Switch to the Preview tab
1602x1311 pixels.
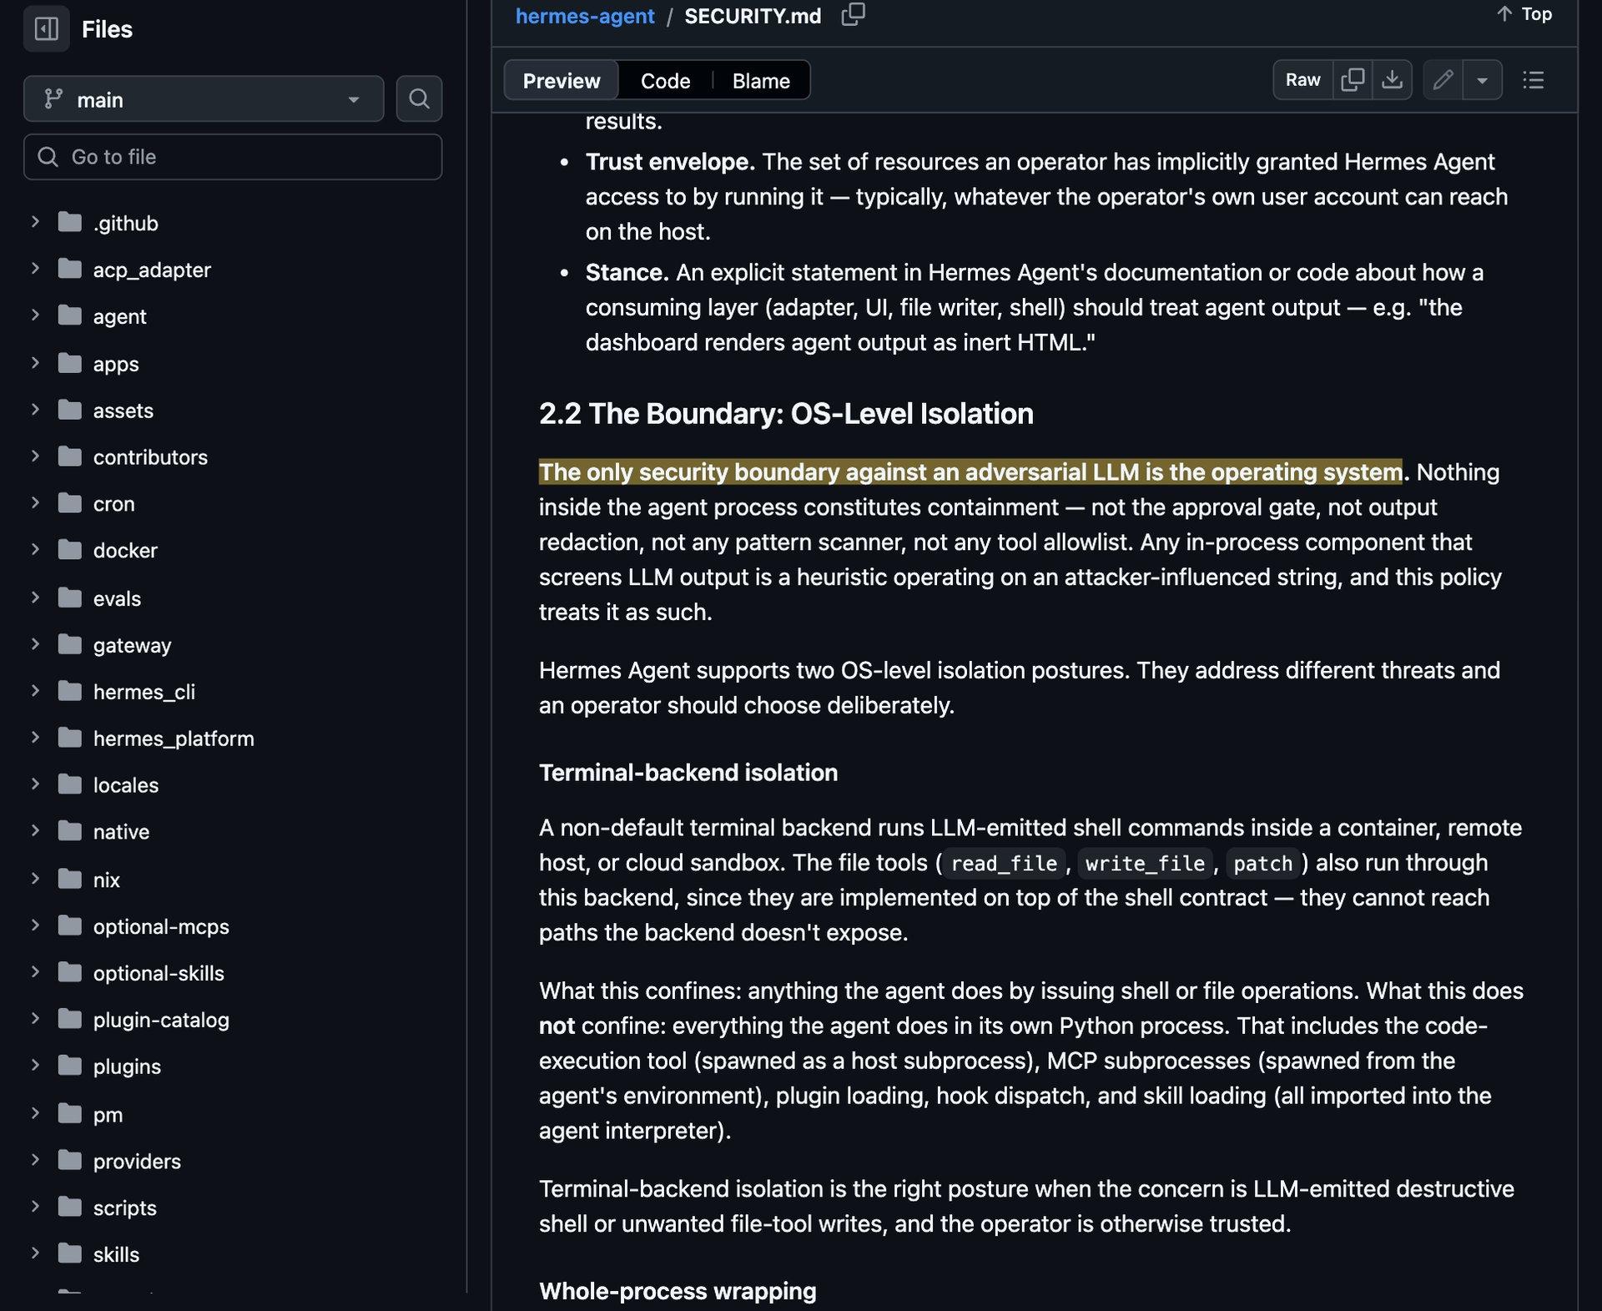point(562,80)
